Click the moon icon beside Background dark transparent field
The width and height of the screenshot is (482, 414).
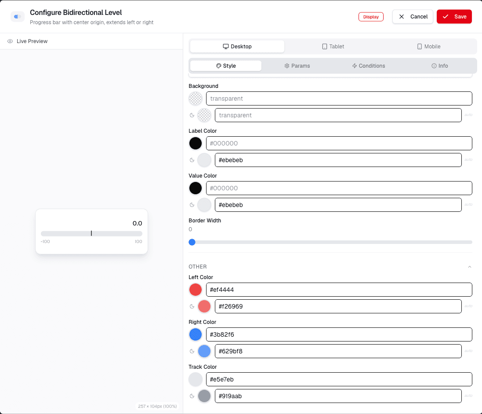click(192, 115)
